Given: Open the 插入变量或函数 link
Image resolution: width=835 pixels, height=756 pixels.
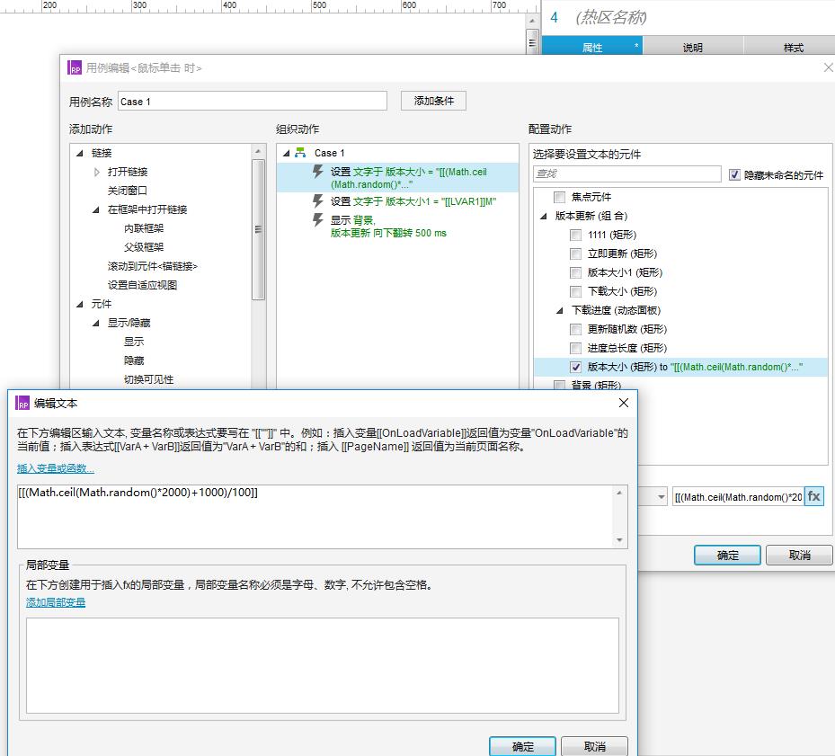Looking at the screenshot, I should click(x=56, y=468).
